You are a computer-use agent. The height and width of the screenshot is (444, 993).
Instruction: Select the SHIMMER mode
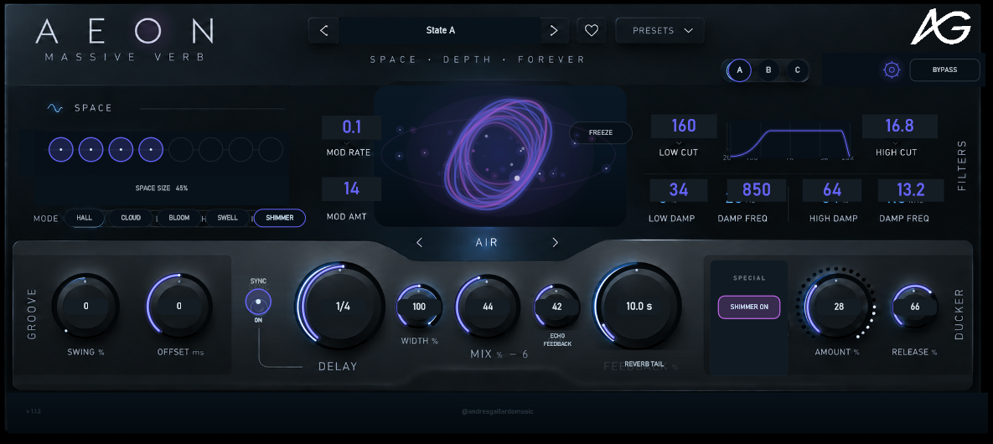(x=279, y=218)
